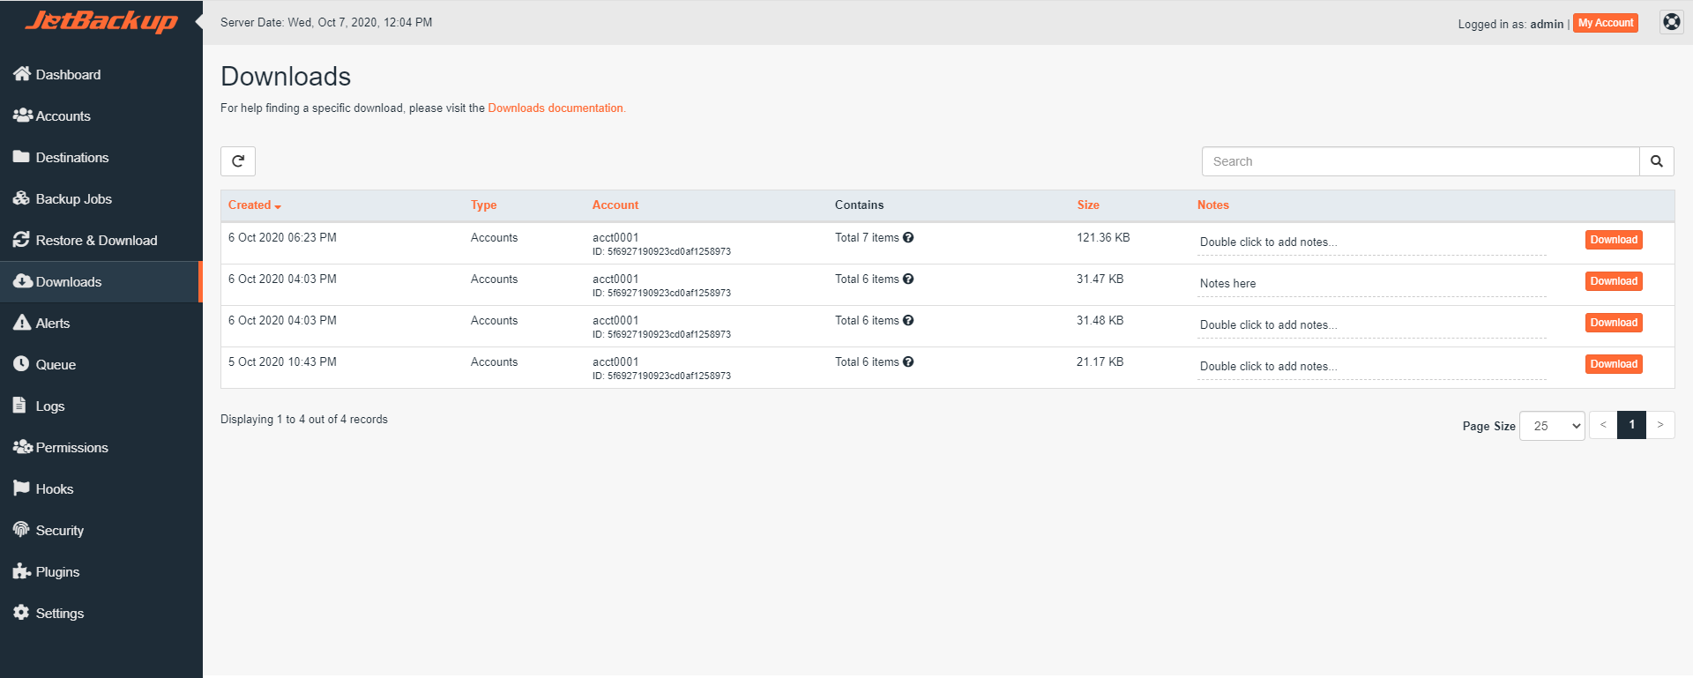Click the refresh icon above the table
Image resolution: width=1693 pixels, height=678 pixels.
coord(238,161)
